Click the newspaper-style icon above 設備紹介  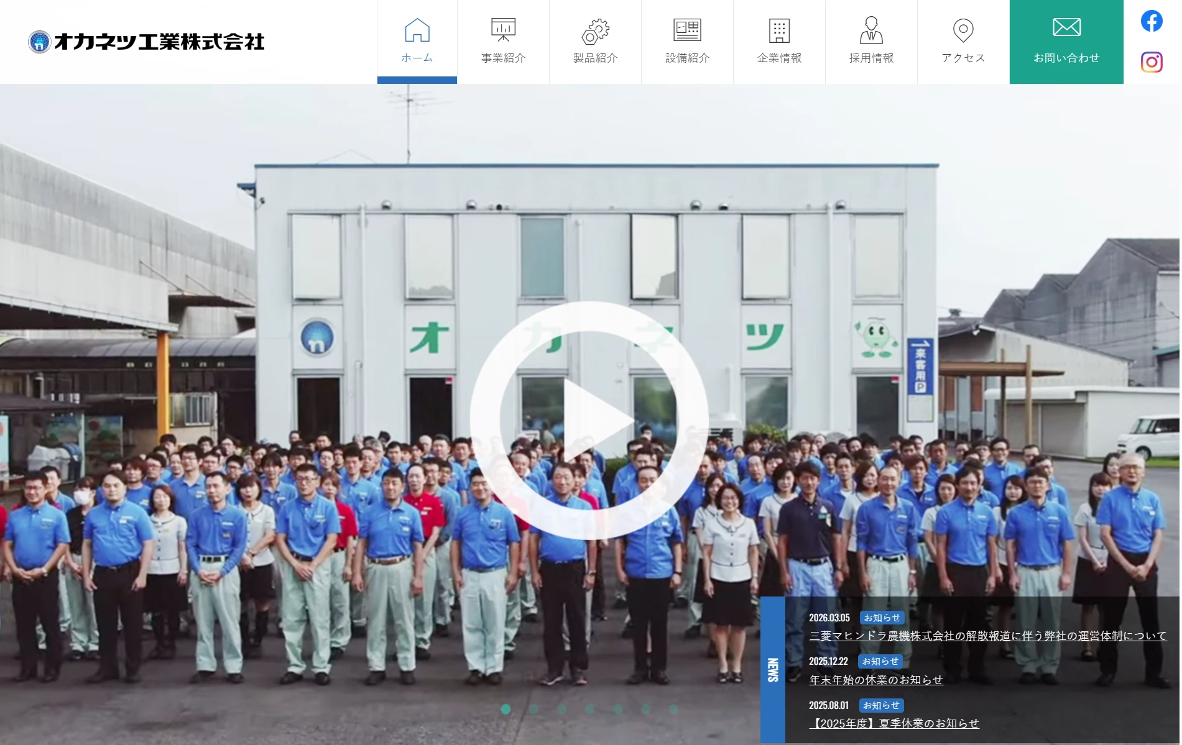pyautogui.click(x=687, y=30)
